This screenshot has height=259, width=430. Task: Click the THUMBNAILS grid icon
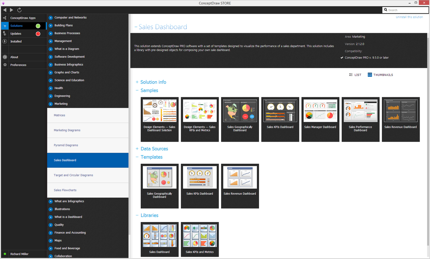point(370,75)
